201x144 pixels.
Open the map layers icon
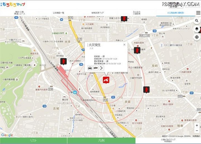point(197,29)
